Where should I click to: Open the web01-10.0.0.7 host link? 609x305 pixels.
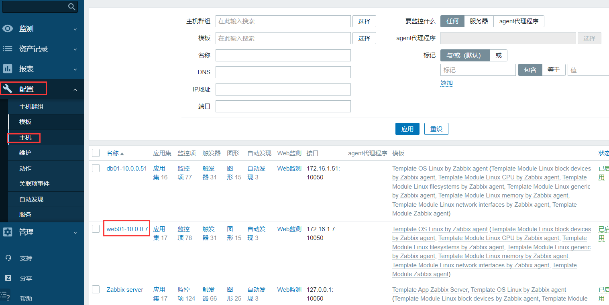click(x=127, y=229)
